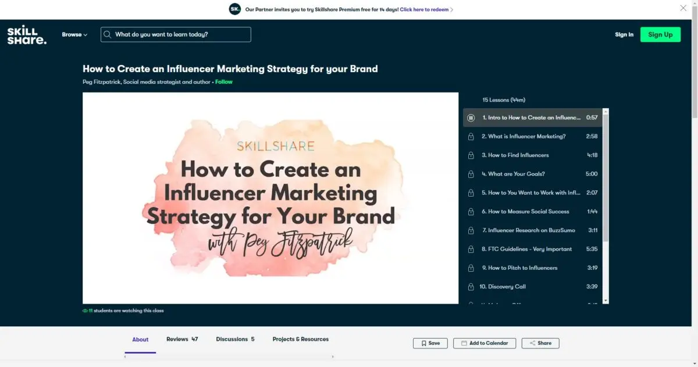The image size is (698, 367).
Task: Follow Peg Fitzpatrick
Action: click(223, 82)
